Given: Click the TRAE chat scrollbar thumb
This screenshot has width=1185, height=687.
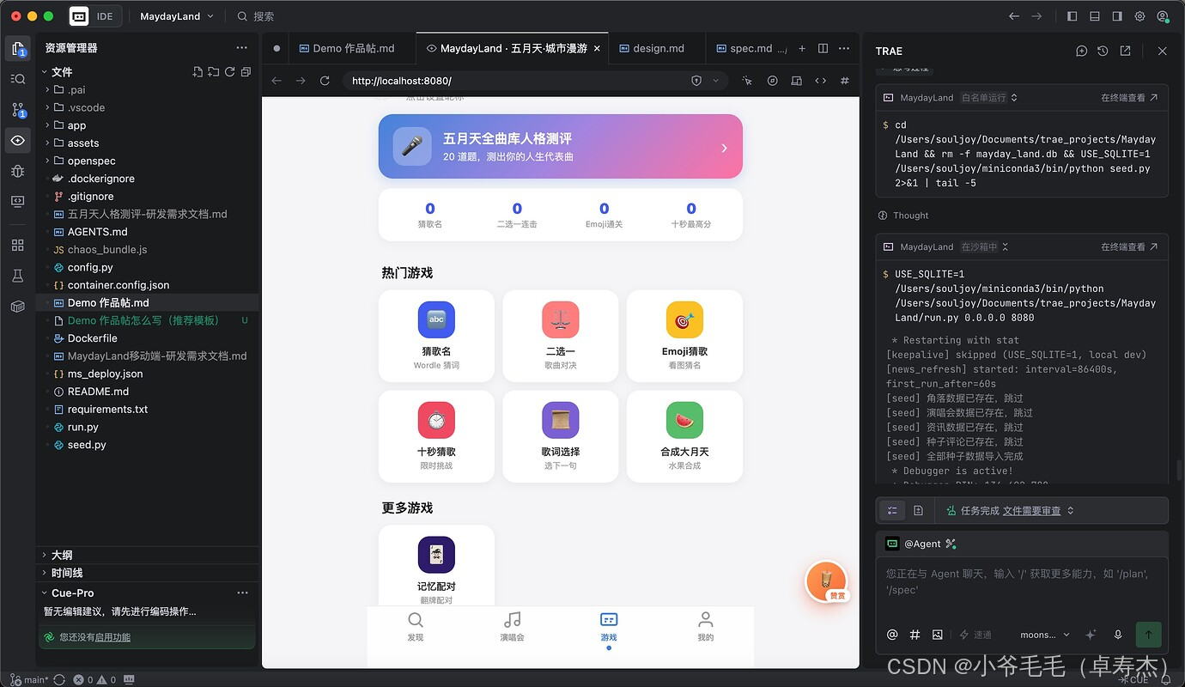Looking at the screenshot, I should point(1179,471).
